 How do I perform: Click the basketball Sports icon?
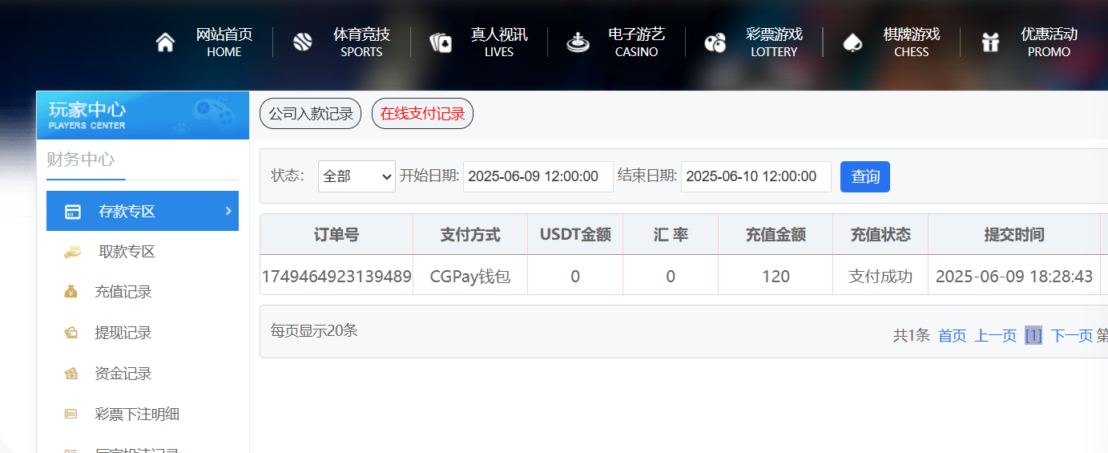tap(302, 42)
